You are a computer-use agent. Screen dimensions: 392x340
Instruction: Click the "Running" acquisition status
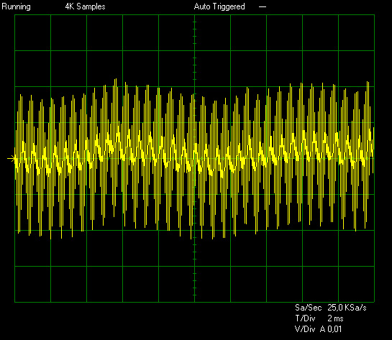(x=17, y=6)
